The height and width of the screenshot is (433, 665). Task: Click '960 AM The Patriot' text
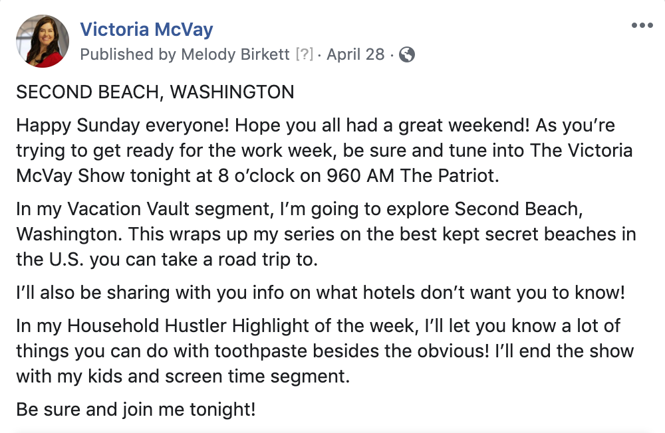412,175
